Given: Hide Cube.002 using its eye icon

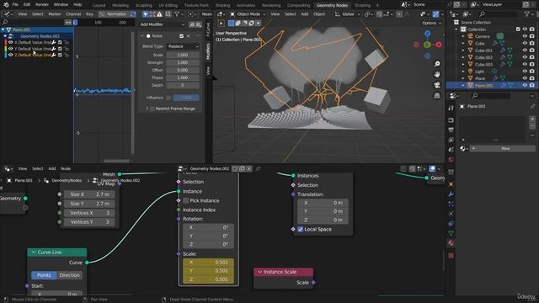Looking at the screenshot, I should pyautogui.click(x=525, y=57).
